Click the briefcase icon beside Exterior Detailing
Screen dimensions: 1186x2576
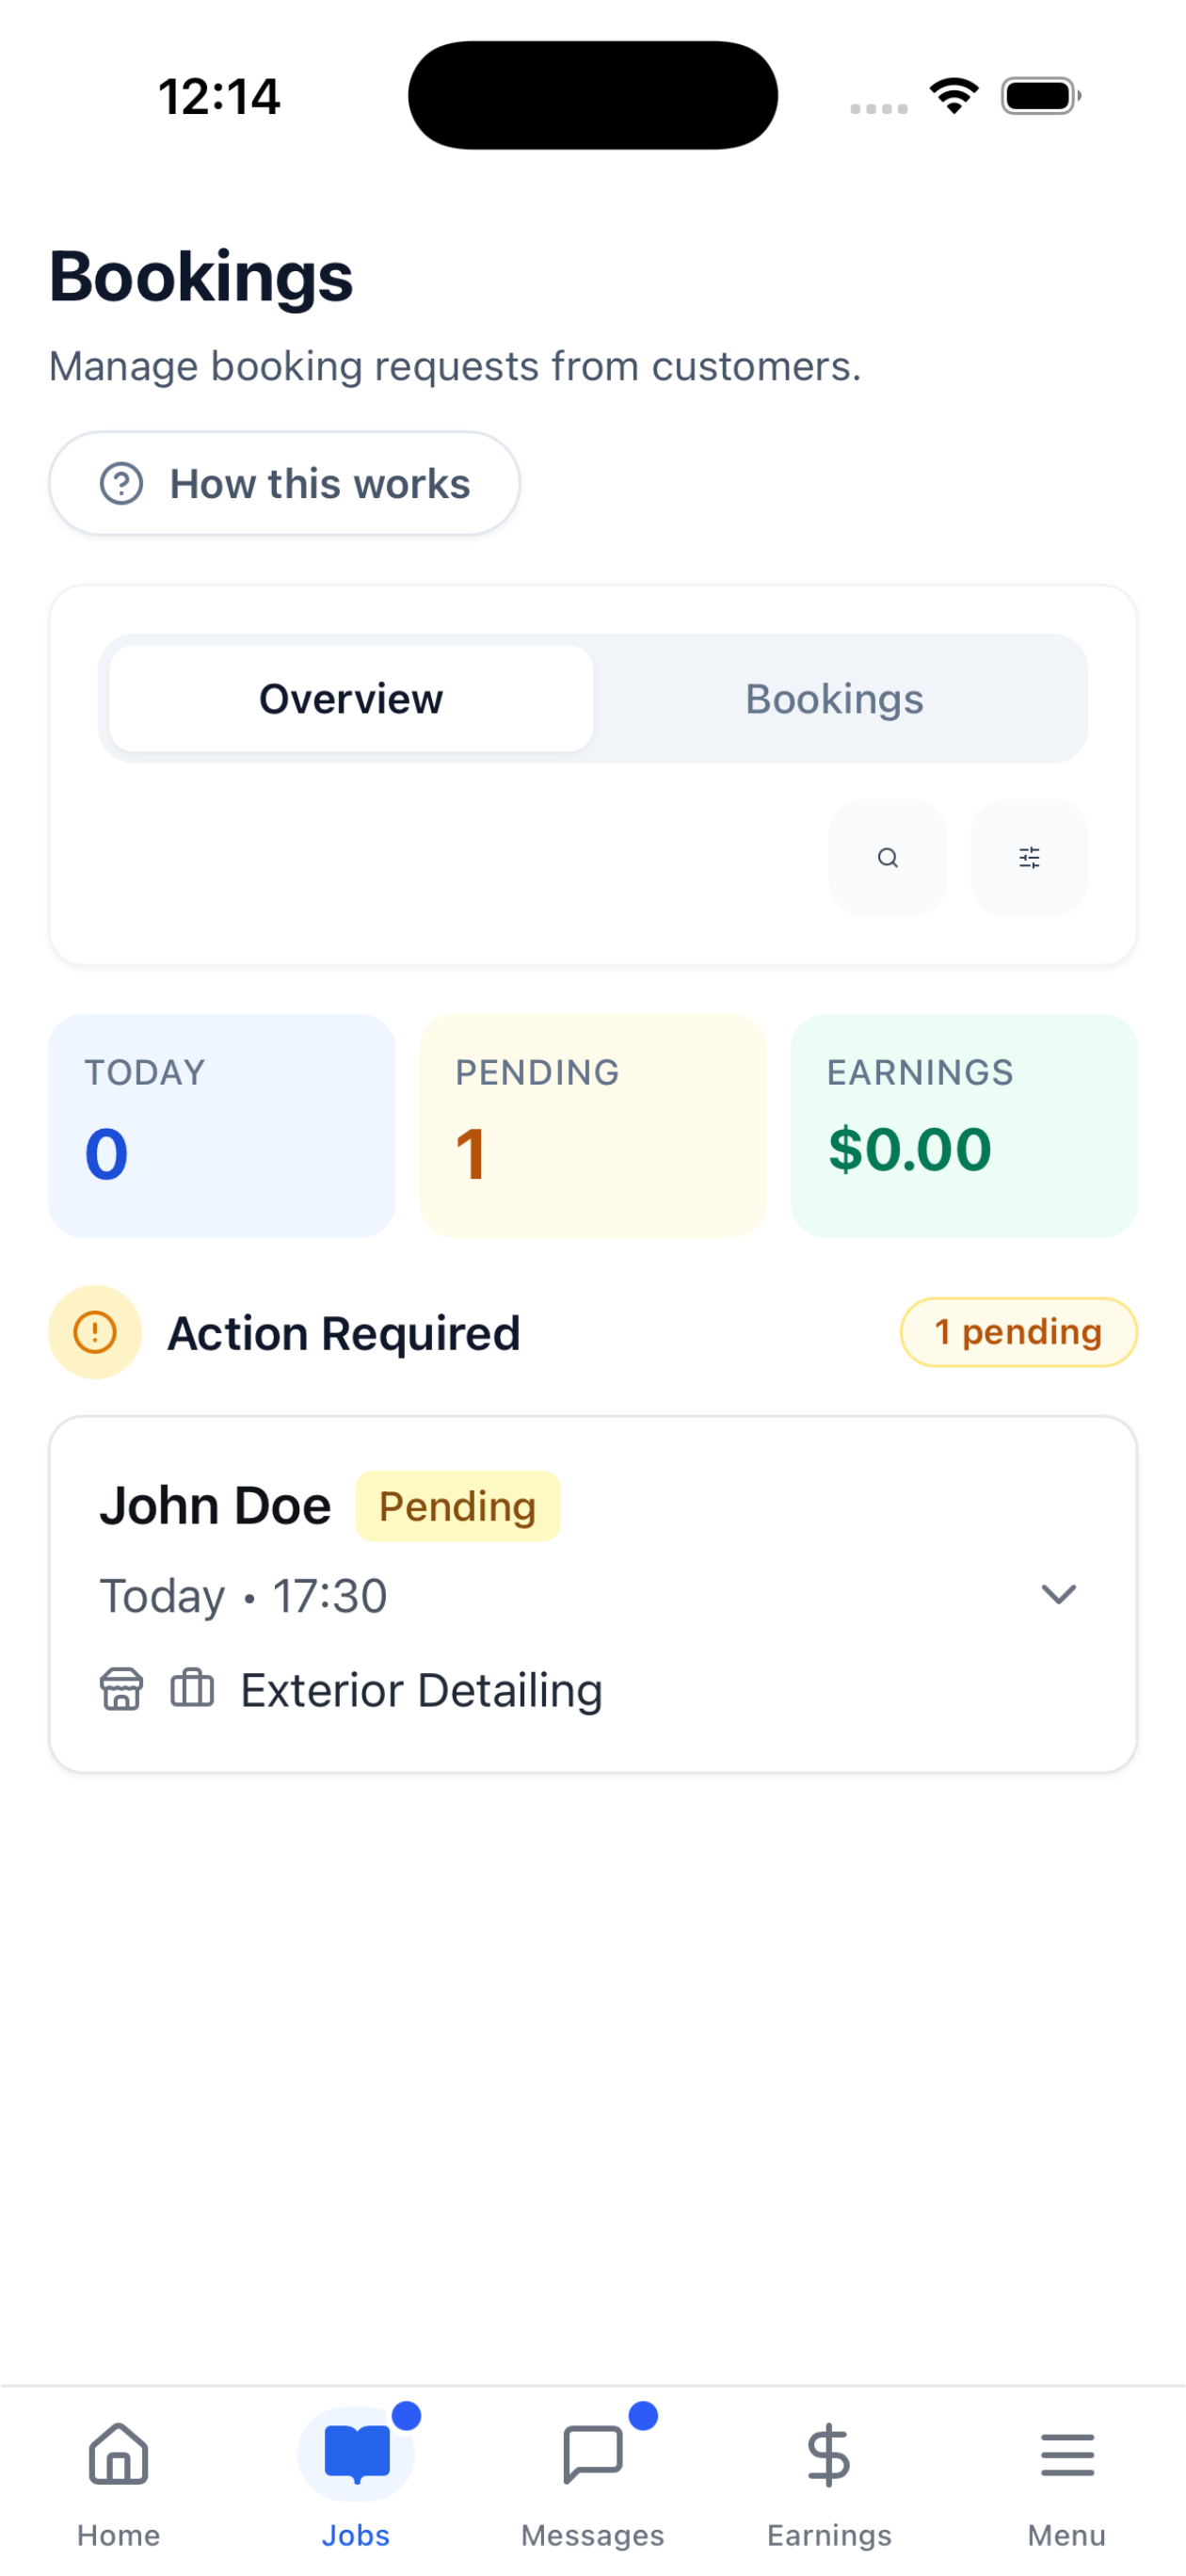click(192, 1688)
